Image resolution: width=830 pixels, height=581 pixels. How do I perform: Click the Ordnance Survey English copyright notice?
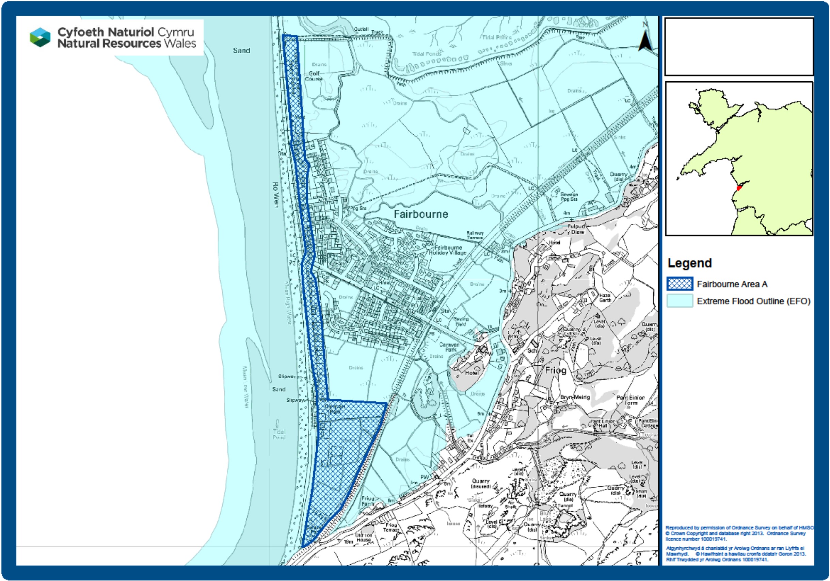[x=736, y=533]
